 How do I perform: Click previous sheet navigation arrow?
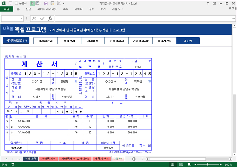[7, 159]
